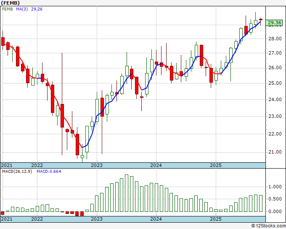
Task: Click the 0.500 MACD axis label
Action: point(275,199)
